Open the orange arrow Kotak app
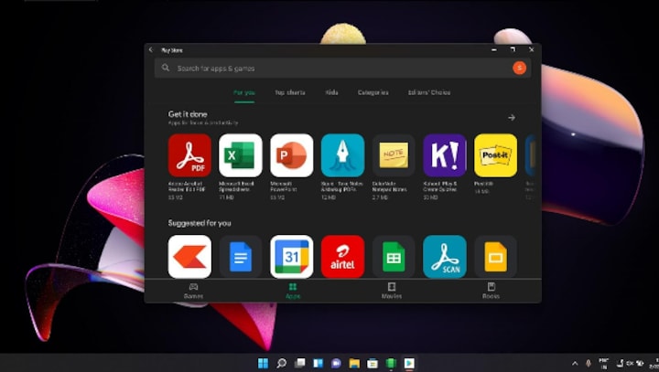 click(189, 257)
